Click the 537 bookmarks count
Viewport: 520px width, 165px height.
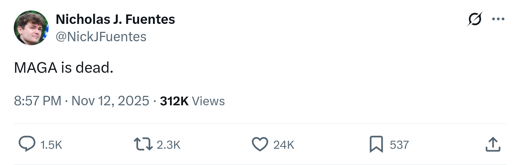click(399, 145)
